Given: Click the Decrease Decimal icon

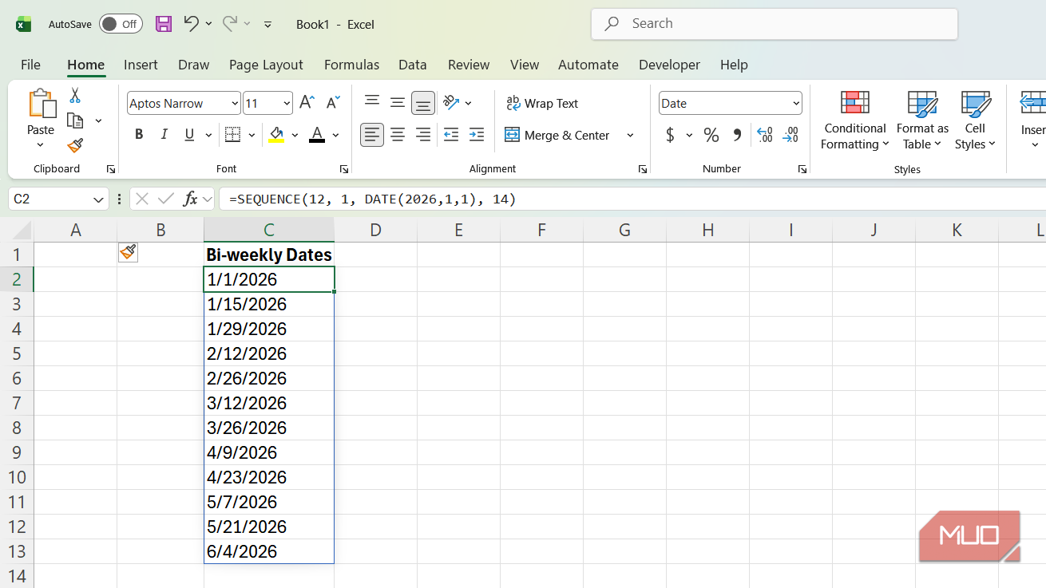Looking at the screenshot, I should point(790,135).
